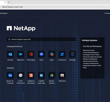Open the Salesforce shortcut
This screenshot has height=102, width=110.
tap(20, 54)
